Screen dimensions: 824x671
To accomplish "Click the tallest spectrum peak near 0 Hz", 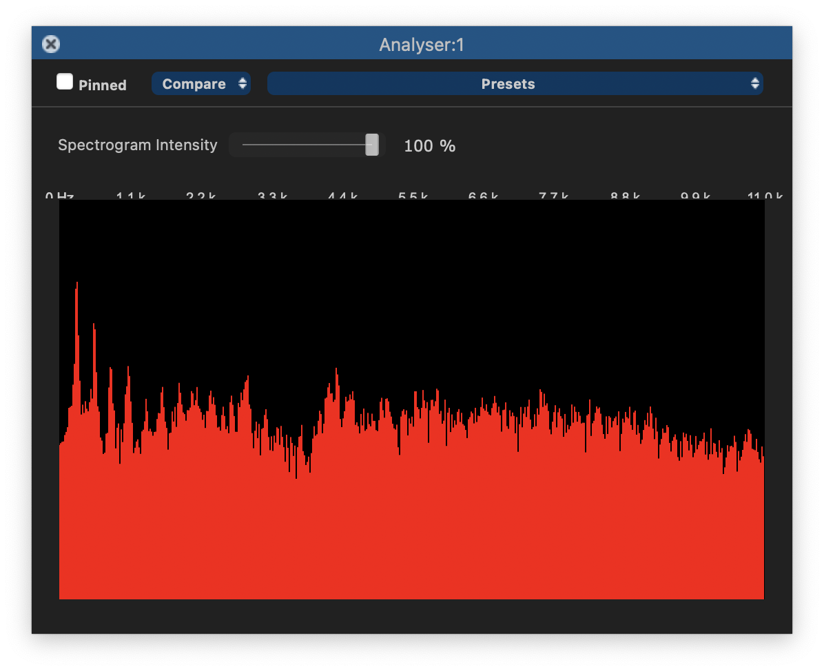I will click(x=76, y=303).
